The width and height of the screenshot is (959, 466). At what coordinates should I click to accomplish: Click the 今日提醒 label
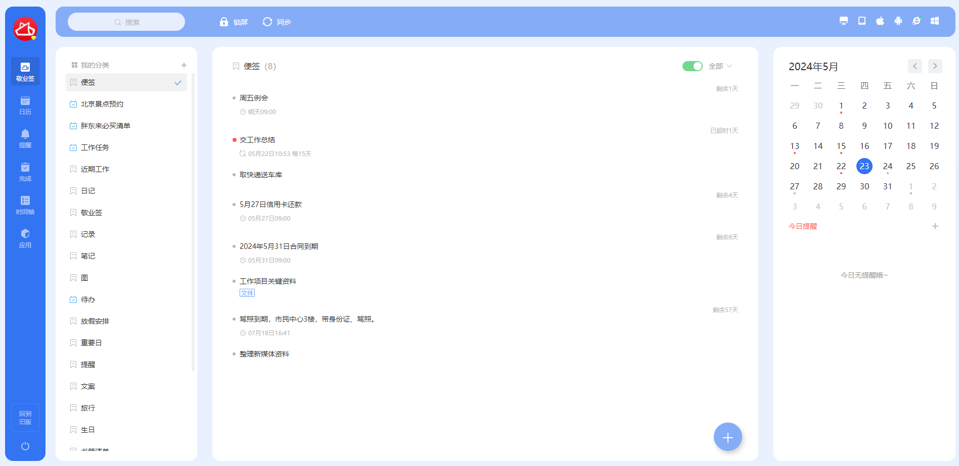click(803, 226)
